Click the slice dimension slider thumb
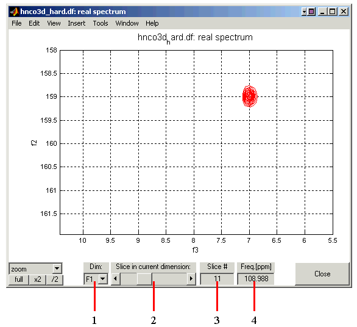Screen dimensions: 357x327 (144, 278)
